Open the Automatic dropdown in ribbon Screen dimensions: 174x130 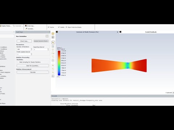tap(18, 26)
